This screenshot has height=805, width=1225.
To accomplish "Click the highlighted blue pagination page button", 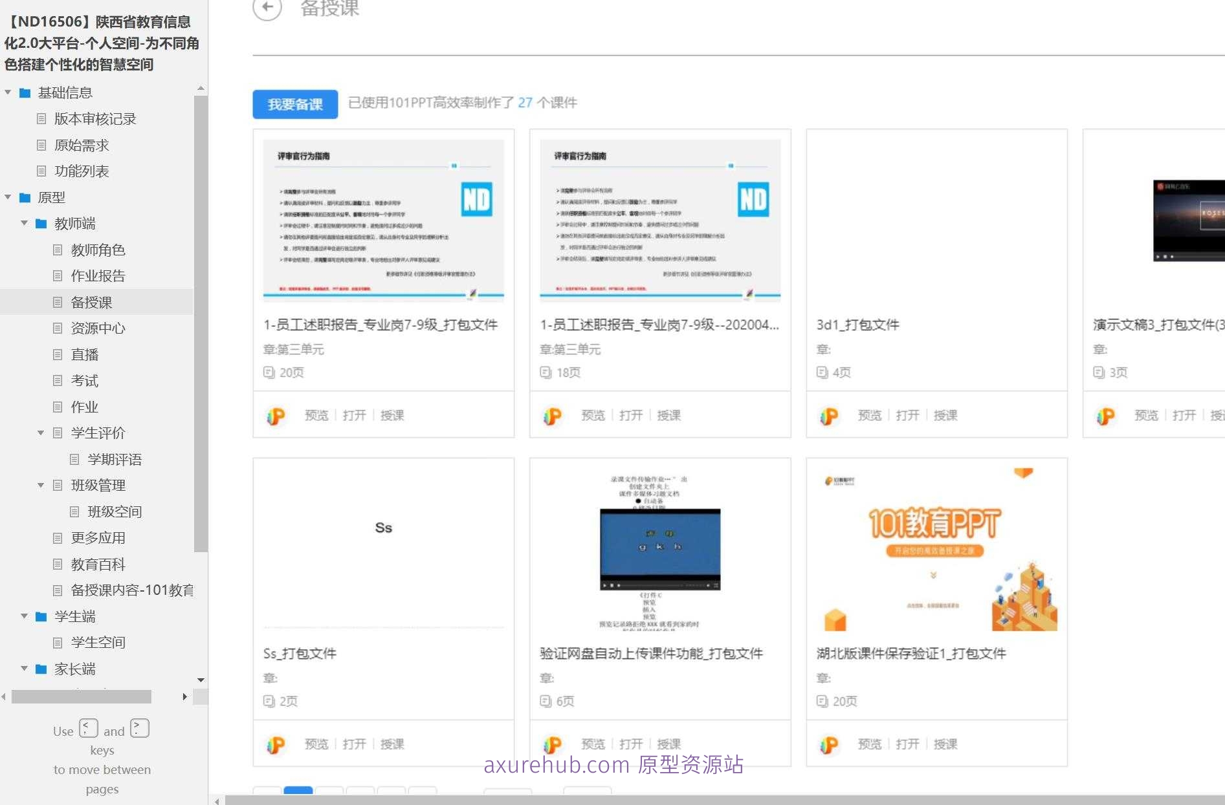I will pos(298,790).
